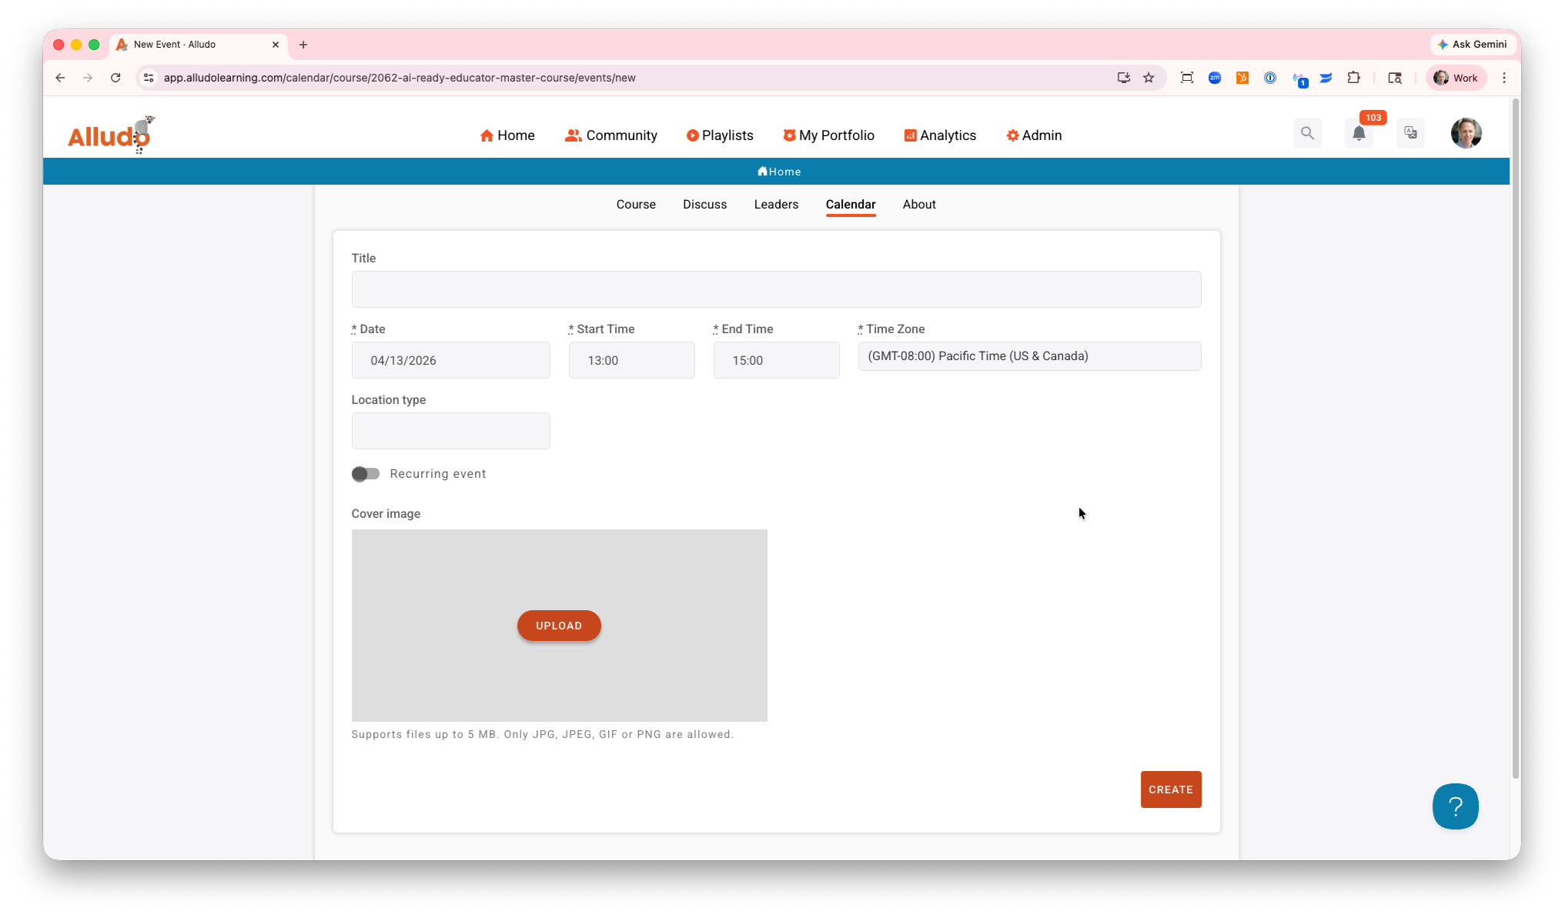Screen dimensions: 1565x918
Task: Click the search magnifier icon
Action: [1307, 133]
